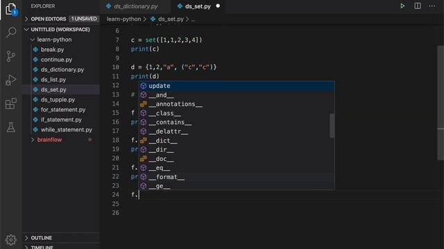Viewport: 444px width, 249px height.
Task: Choose the __dict__ suggestion
Action: (x=237, y=140)
